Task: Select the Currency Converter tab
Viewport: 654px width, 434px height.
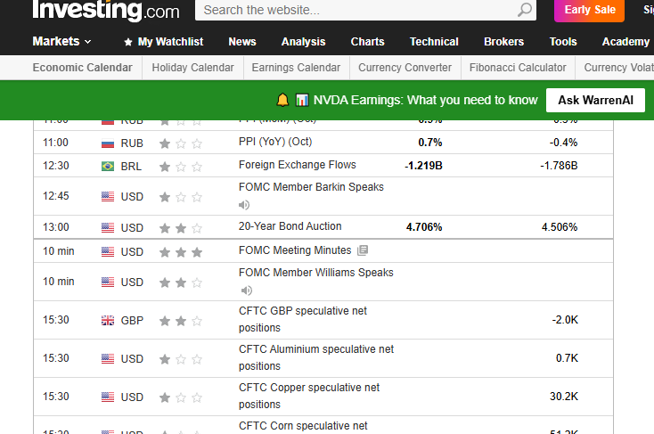Action: click(405, 67)
